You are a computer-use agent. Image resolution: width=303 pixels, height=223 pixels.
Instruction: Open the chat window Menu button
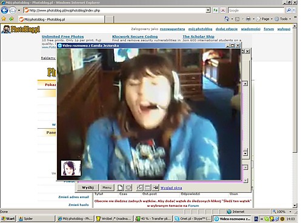107,187
